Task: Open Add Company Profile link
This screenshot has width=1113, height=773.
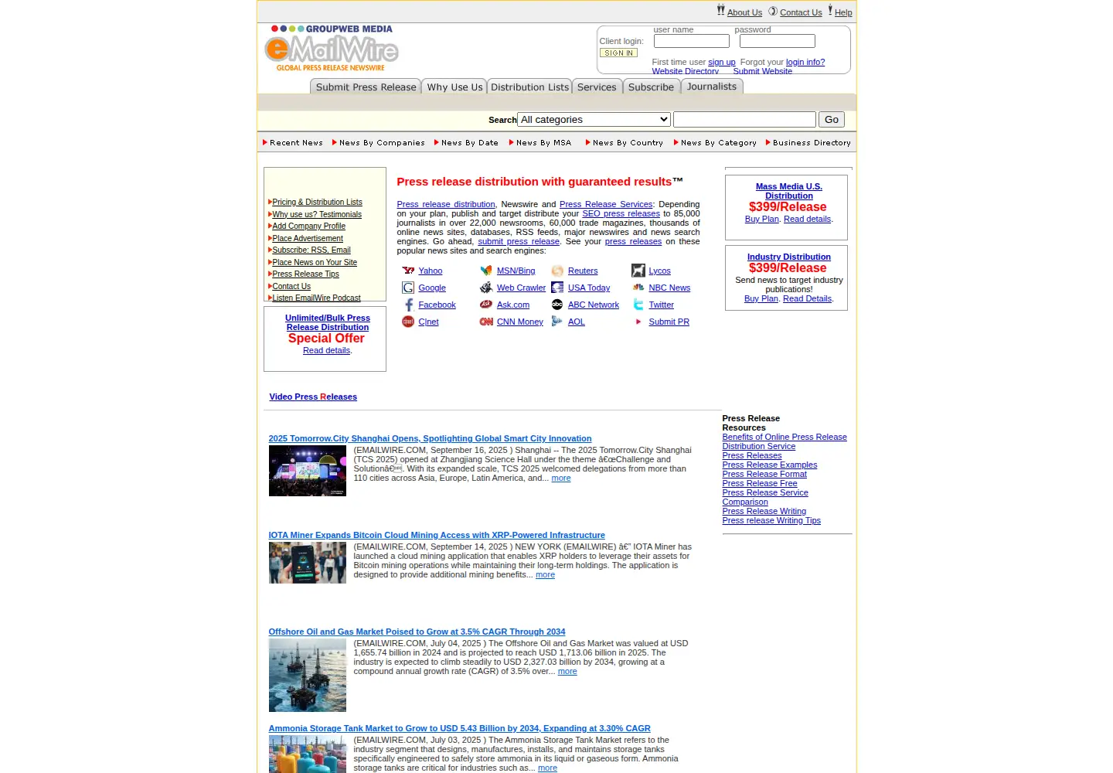Action: (x=308, y=226)
